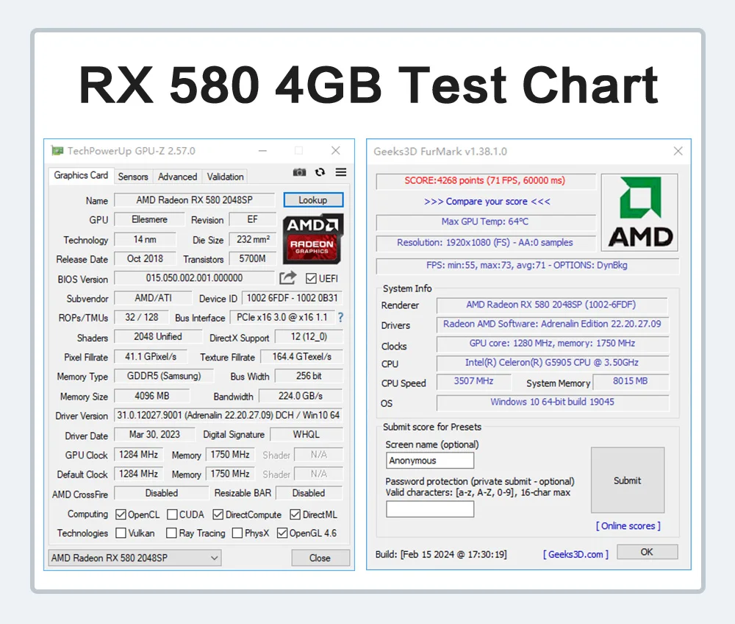Click the SCORE:4268 points text
This screenshot has height=624, width=735.
[484, 180]
